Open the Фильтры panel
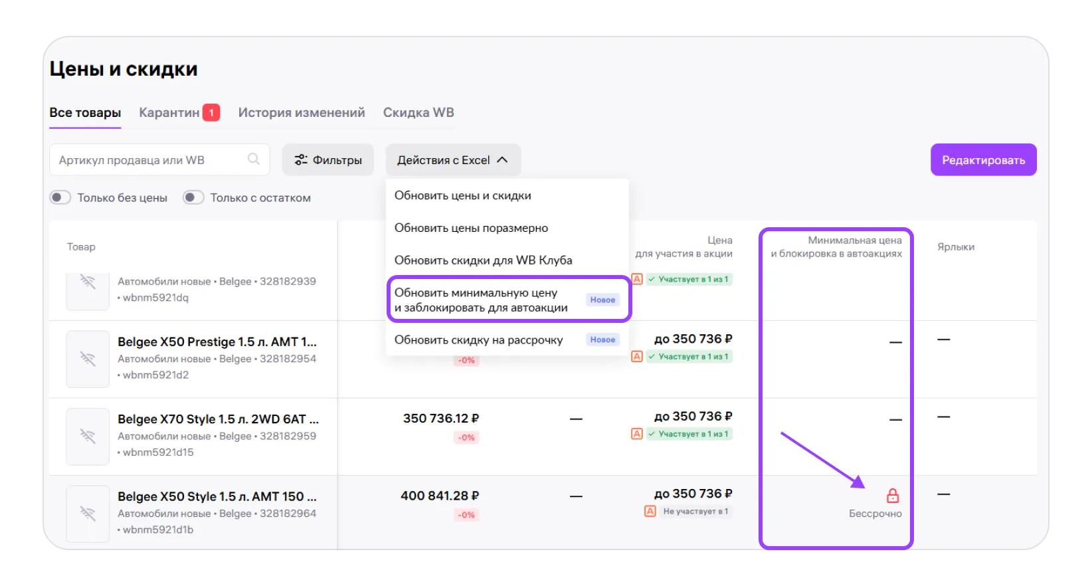1092x586 pixels. (328, 160)
